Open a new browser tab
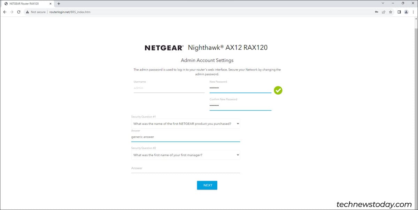Image resolution: width=418 pixels, height=210 pixels. 59,3
